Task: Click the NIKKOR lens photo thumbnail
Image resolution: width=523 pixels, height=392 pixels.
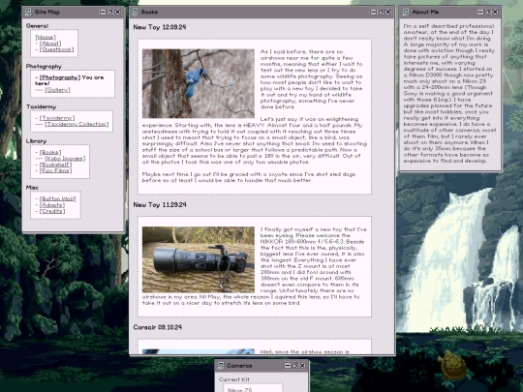Action: (x=199, y=259)
